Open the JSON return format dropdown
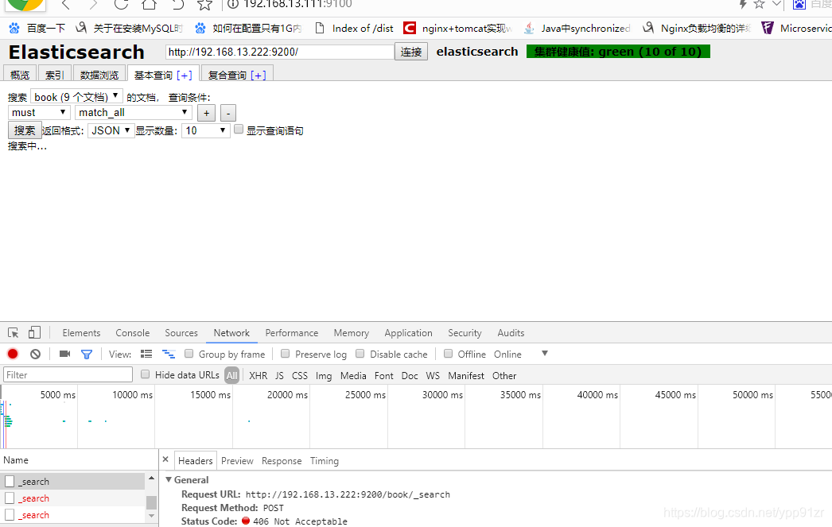The width and height of the screenshot is (832, 527). coord(111,130)
